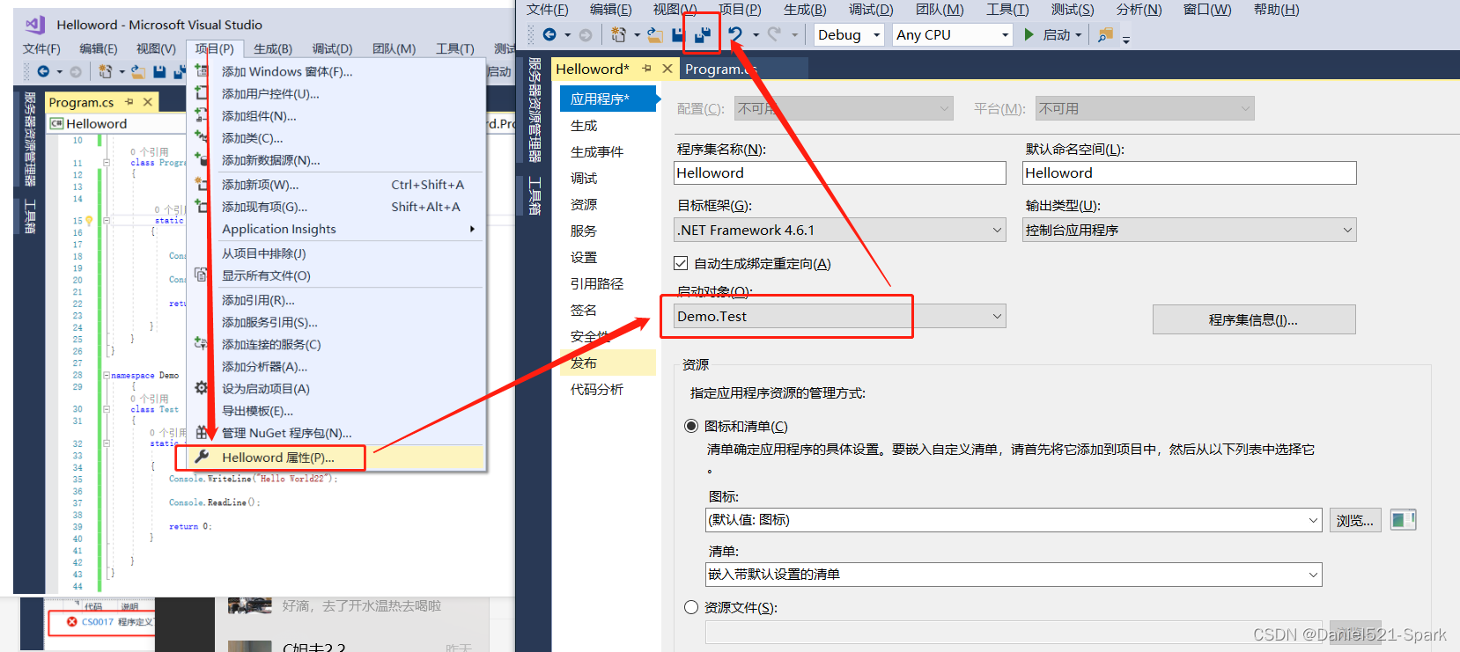Open 服务器资源管理器 side panel in right window
The image size is (1460, 652).
click(x=534, y=110)
